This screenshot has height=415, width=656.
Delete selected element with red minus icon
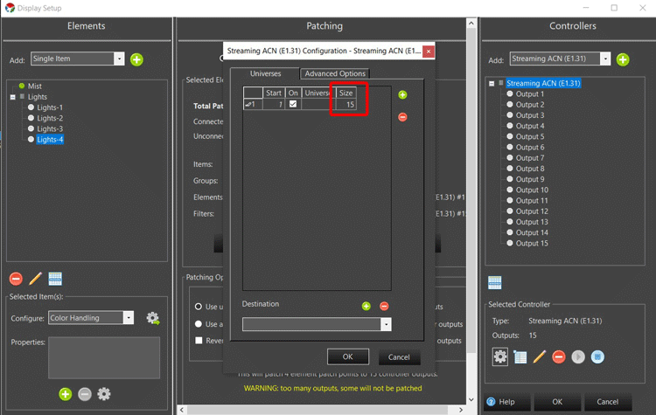click(x=16, y=279)
